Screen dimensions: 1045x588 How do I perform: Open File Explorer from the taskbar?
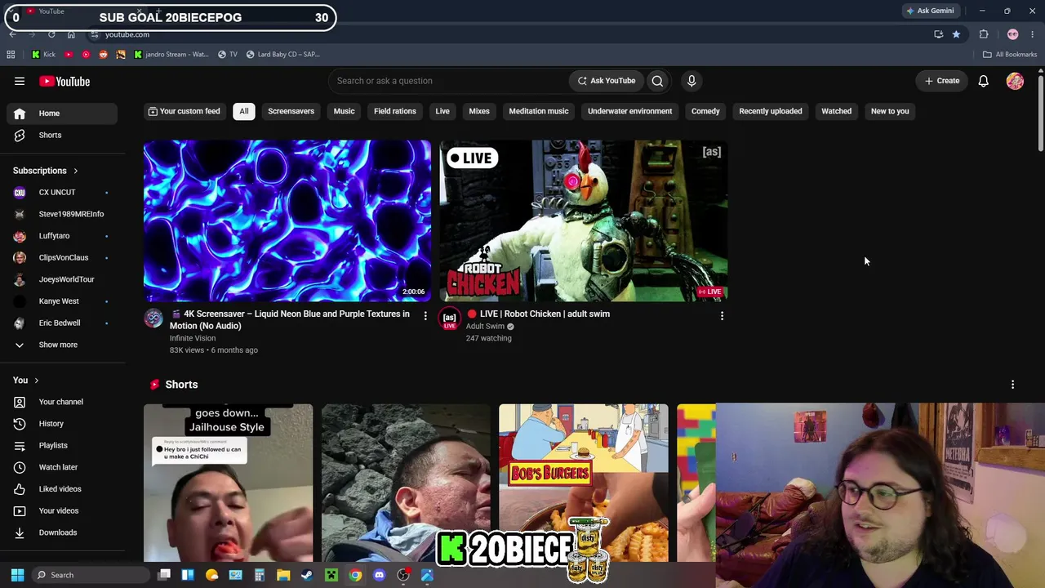[283, 575]
